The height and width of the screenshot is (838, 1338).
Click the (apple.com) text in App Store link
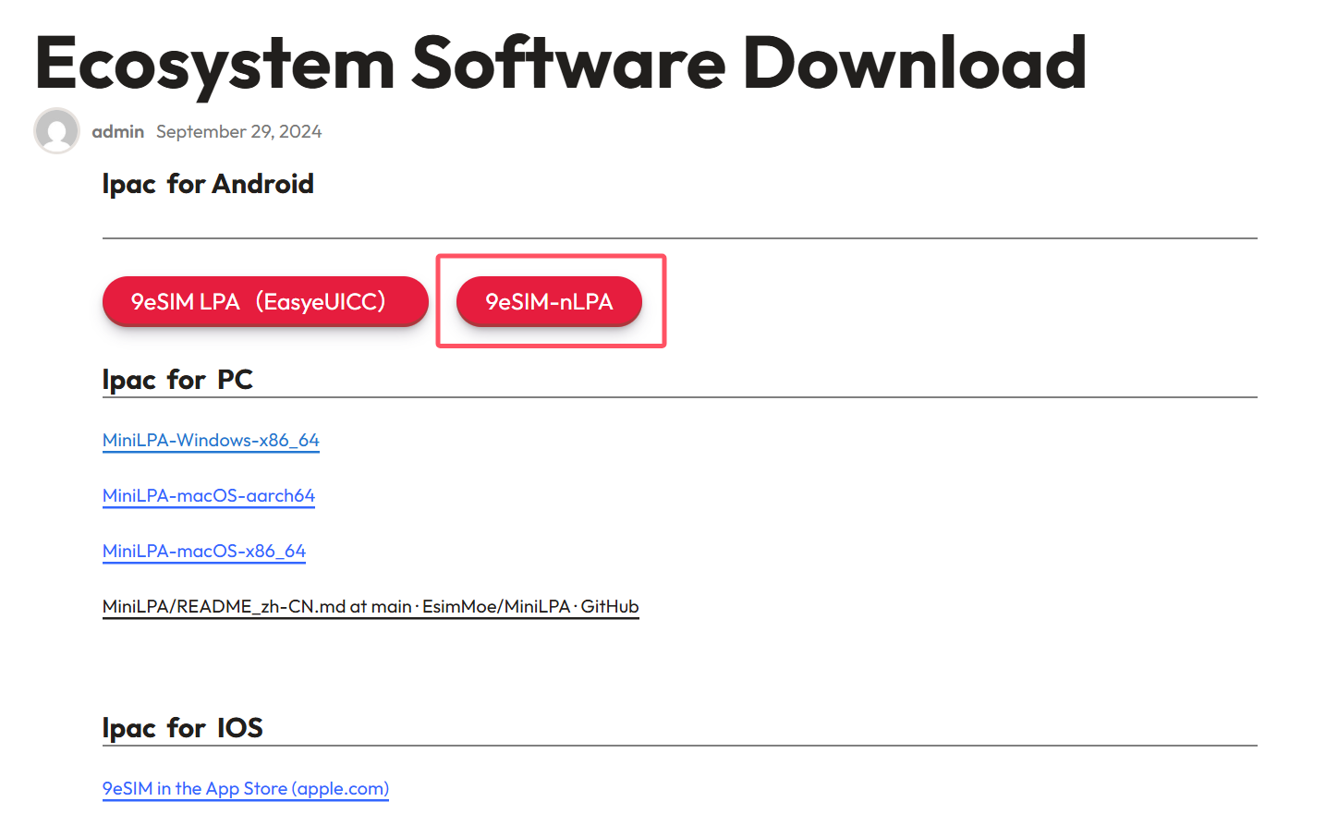(x=340, y=788)
